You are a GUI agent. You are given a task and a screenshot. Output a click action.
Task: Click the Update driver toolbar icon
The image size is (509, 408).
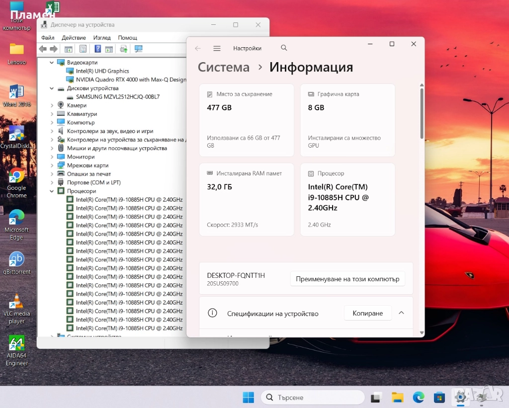123,49
